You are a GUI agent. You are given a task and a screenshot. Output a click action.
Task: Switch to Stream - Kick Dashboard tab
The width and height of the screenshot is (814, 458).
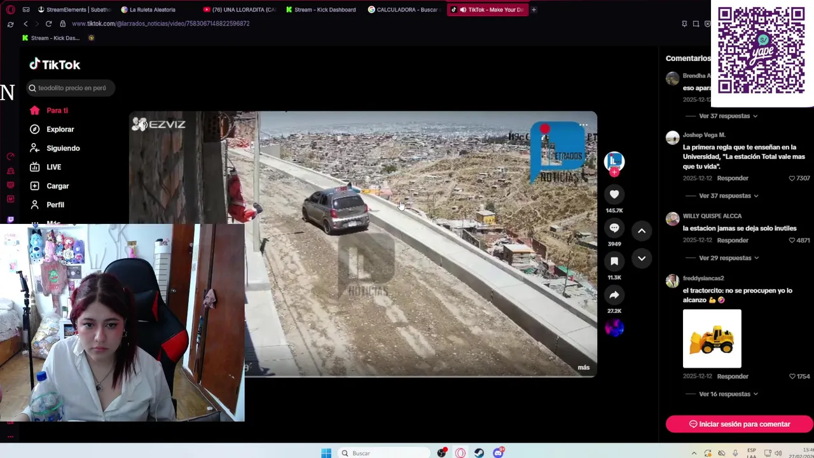tap(322, 10)
